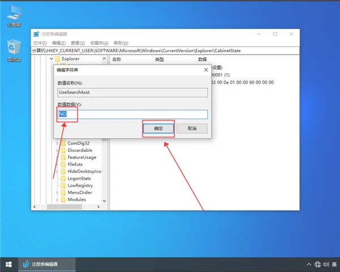The width and height of the screenshot is (340, 272).
Task: Select the LogonStats tree item label
Action: [x=79, y=178]
